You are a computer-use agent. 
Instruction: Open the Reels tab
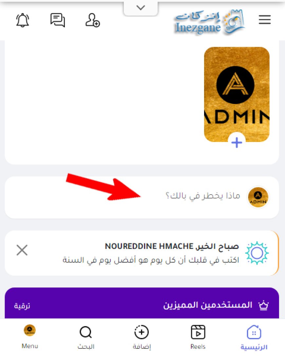(198, 337)
